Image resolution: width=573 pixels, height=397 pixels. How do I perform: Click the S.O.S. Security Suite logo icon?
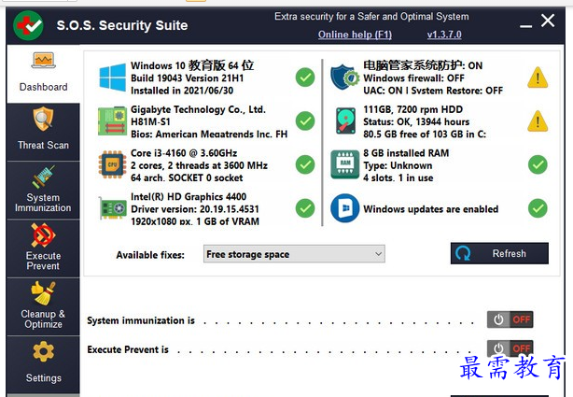coord(28,25)
